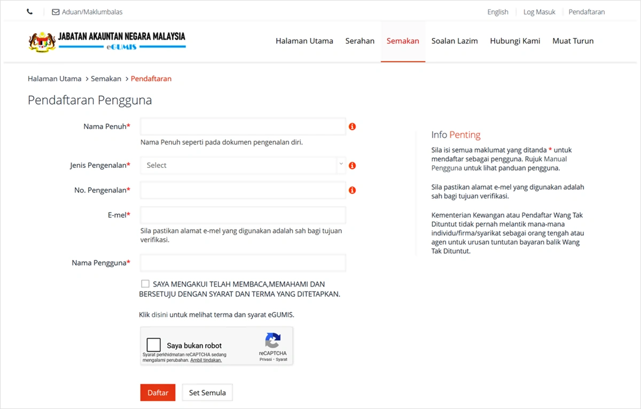Click the Set Semula button

click(x=207, y=392)
